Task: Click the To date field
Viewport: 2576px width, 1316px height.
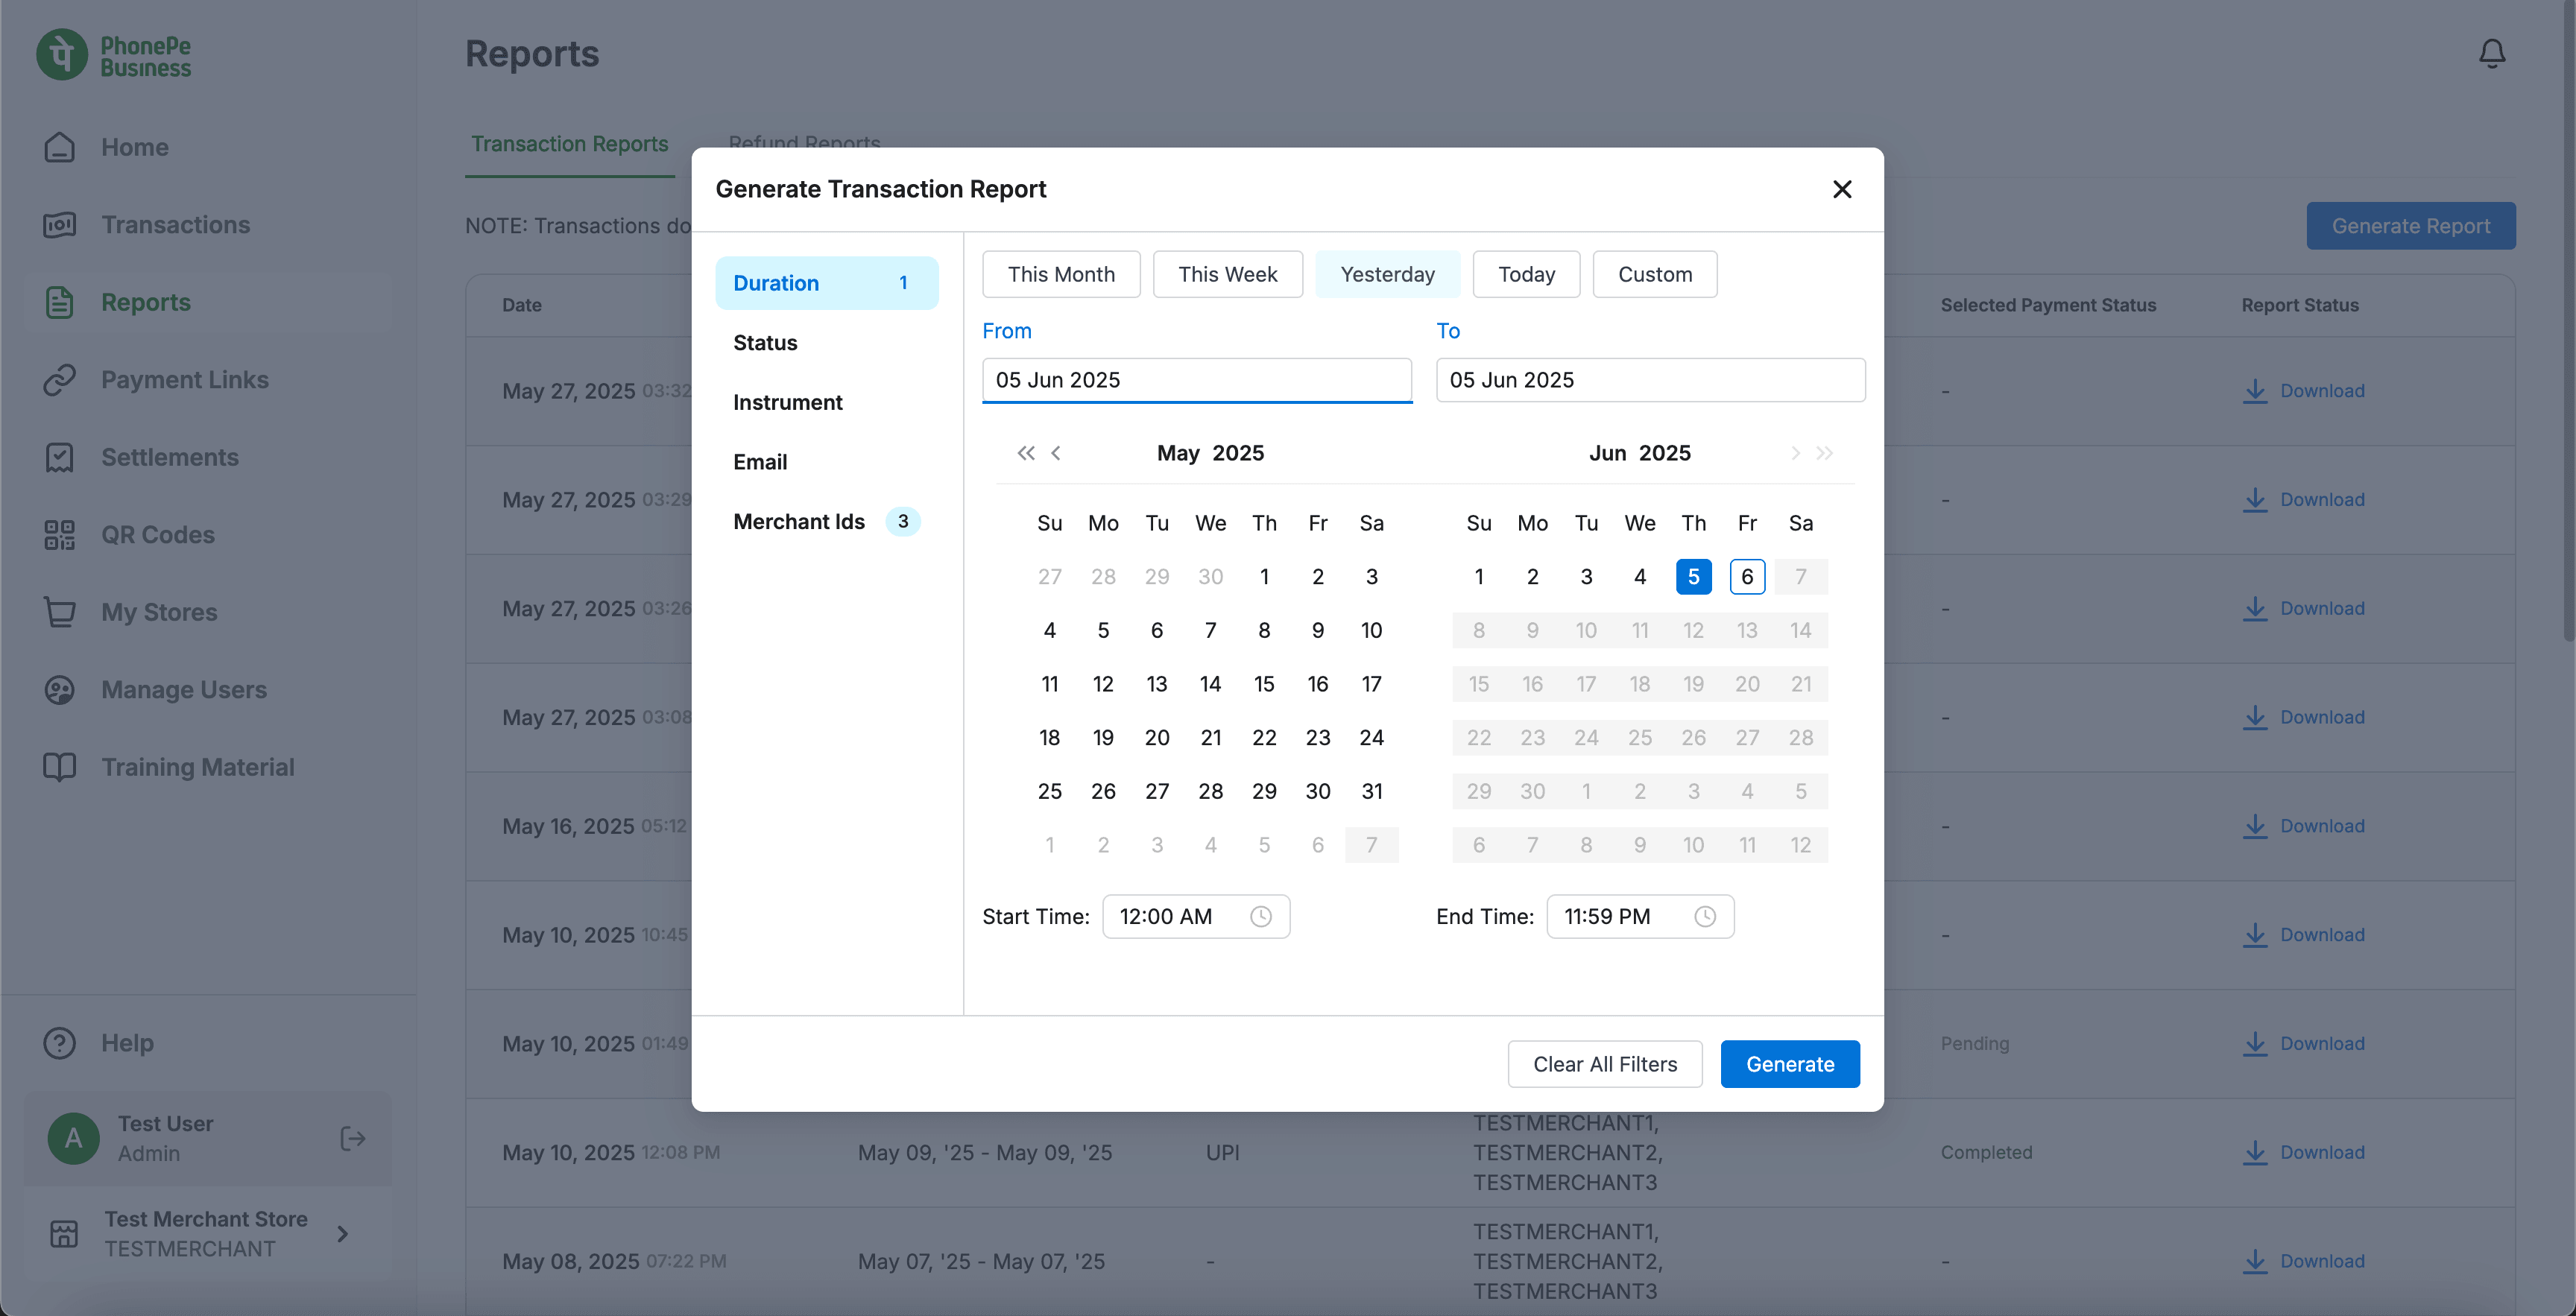Action: coord(1651,380)
